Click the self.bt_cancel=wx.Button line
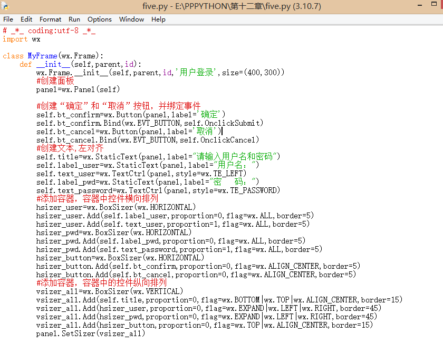 [129, 131]
